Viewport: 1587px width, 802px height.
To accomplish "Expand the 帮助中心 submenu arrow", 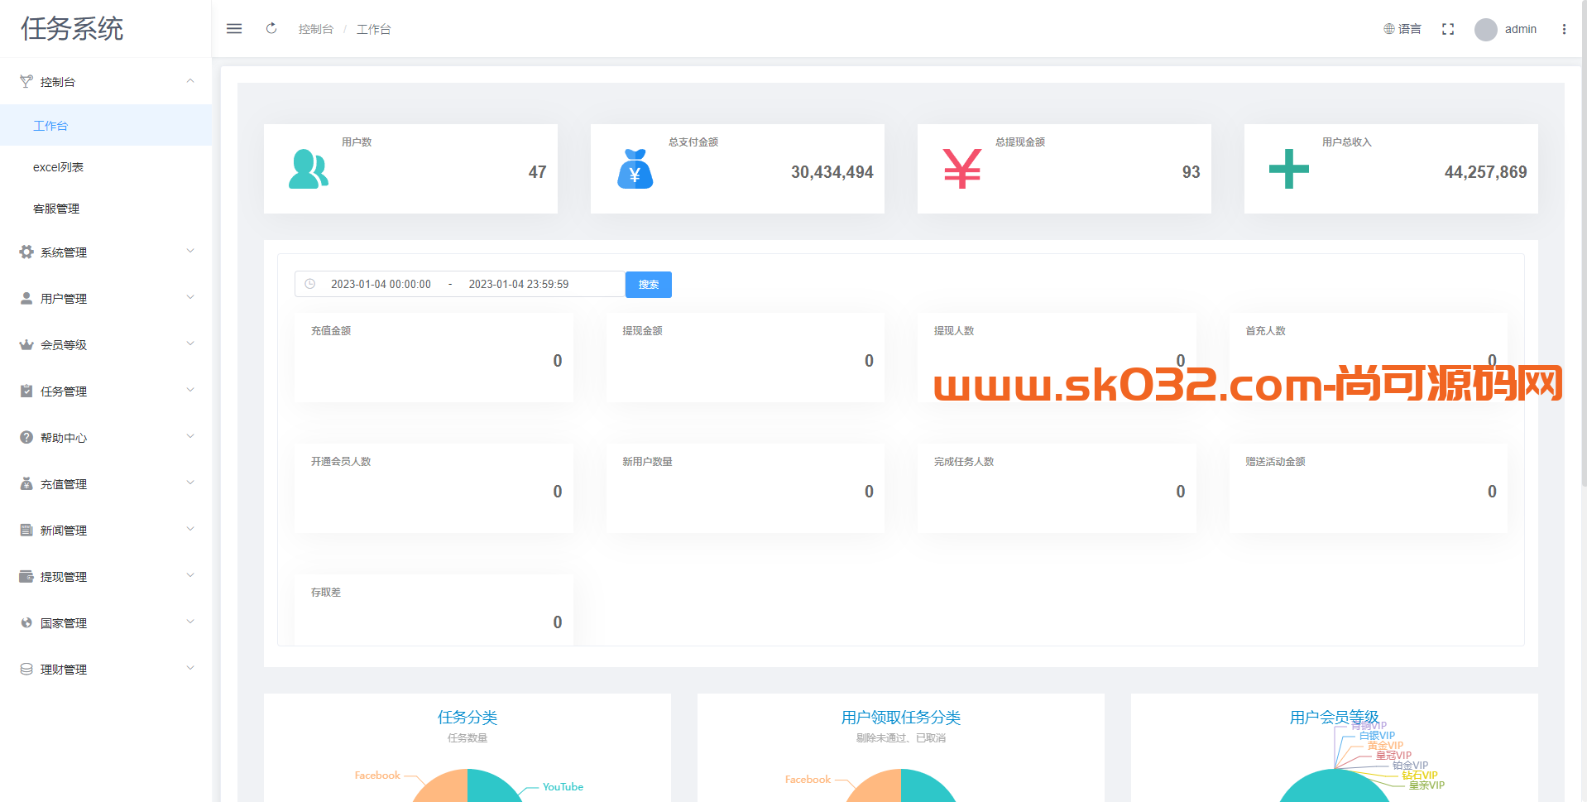I will pyautogui.click(x=190, y=436).
